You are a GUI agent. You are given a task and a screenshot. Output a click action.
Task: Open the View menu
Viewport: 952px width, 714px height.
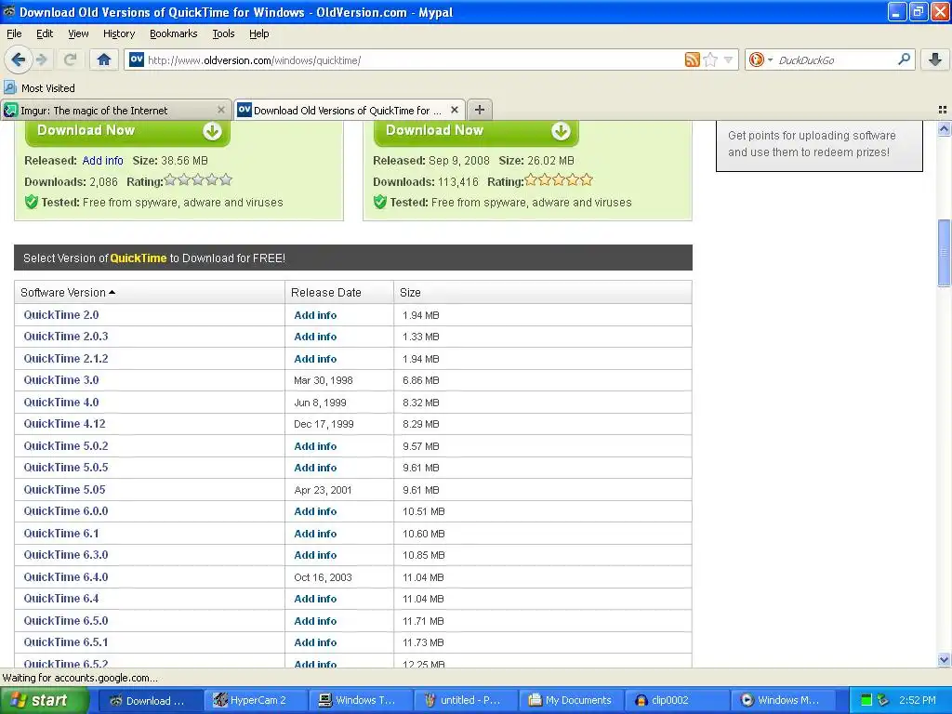(x=78, y=33)
